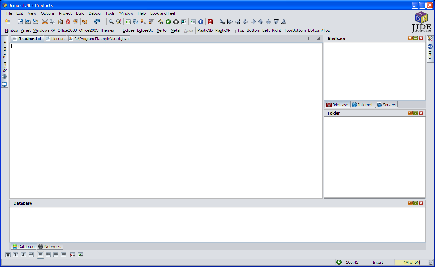Switch to the mpleVsnet.java document tab
435x267 pixels.
[99, 39]
